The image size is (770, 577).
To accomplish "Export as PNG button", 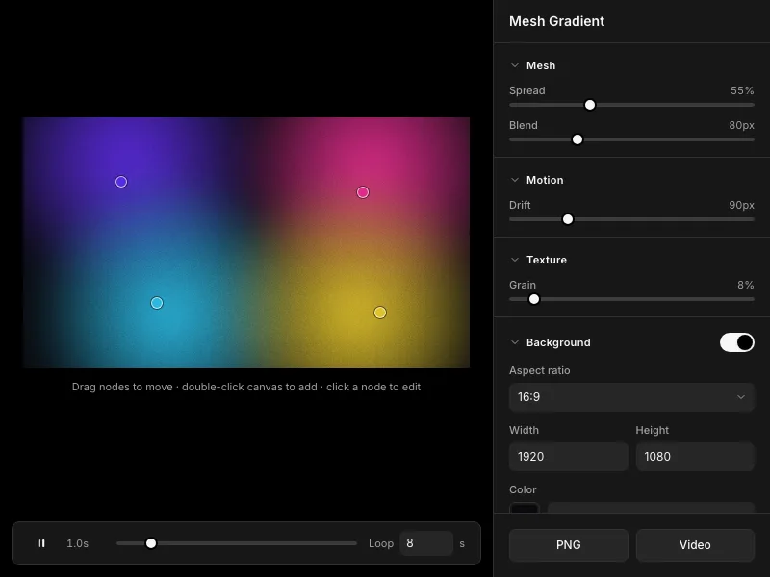I will (568, 545).
